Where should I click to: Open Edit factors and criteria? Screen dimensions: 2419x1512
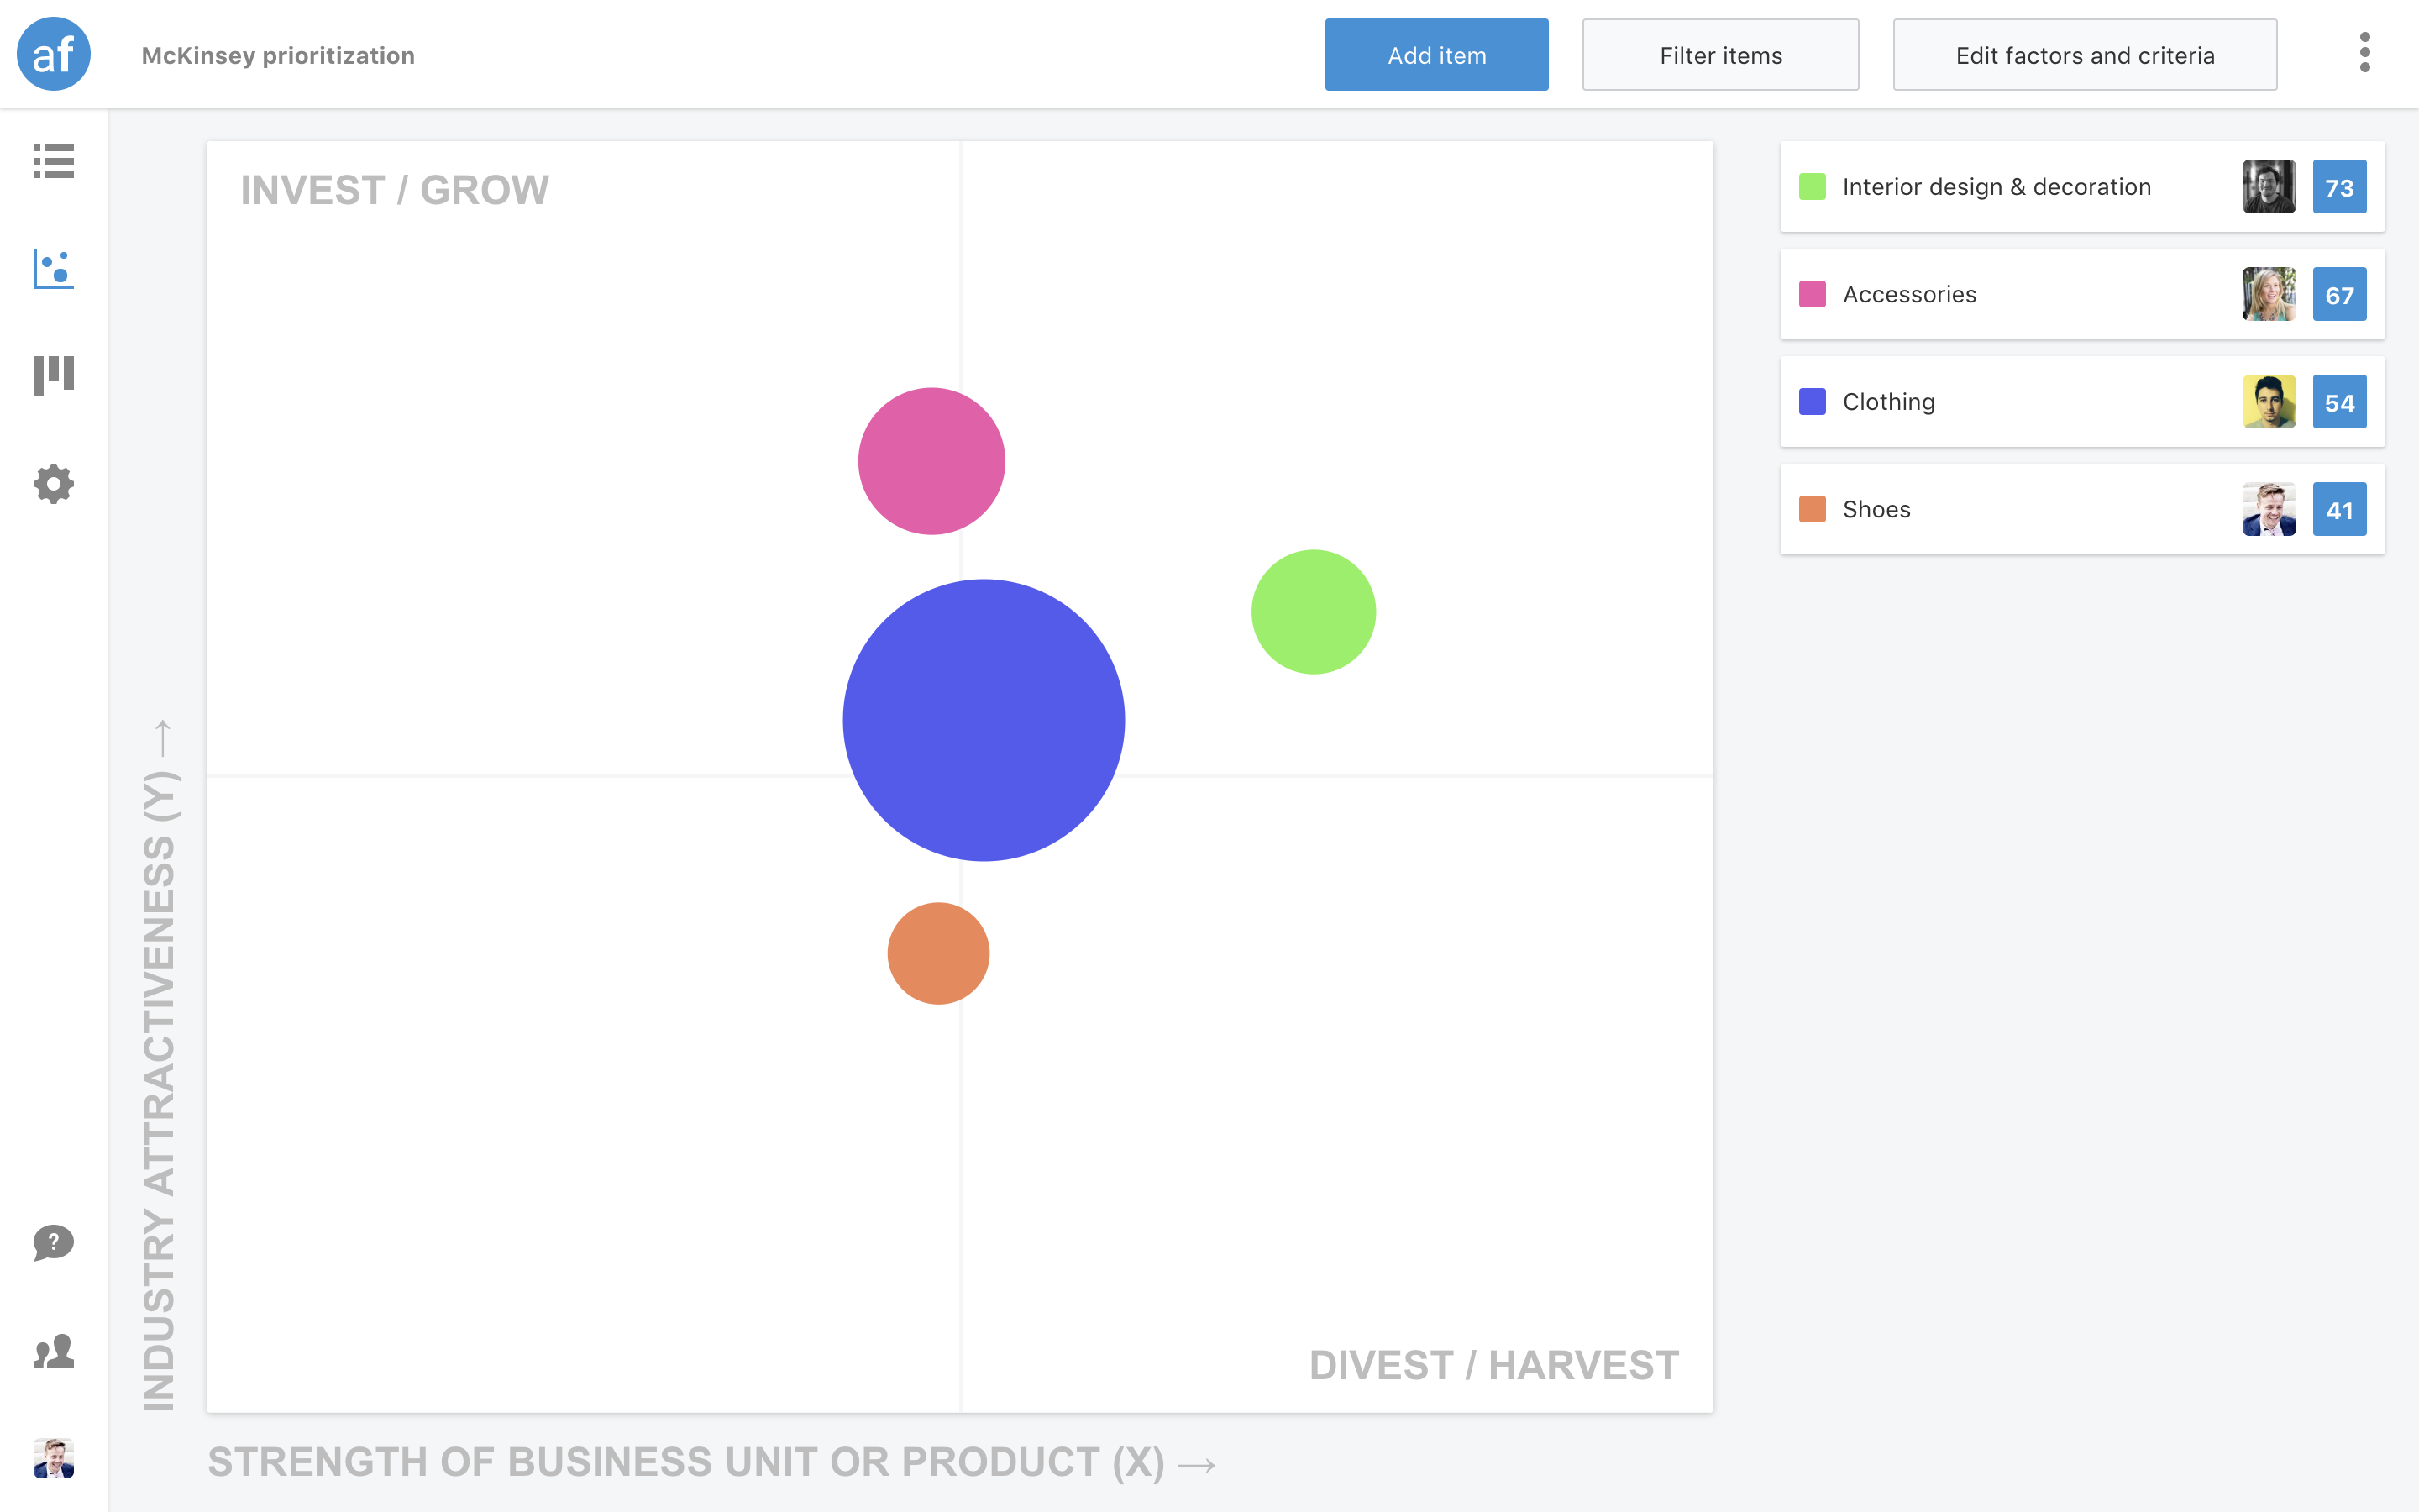[2084, 55]
